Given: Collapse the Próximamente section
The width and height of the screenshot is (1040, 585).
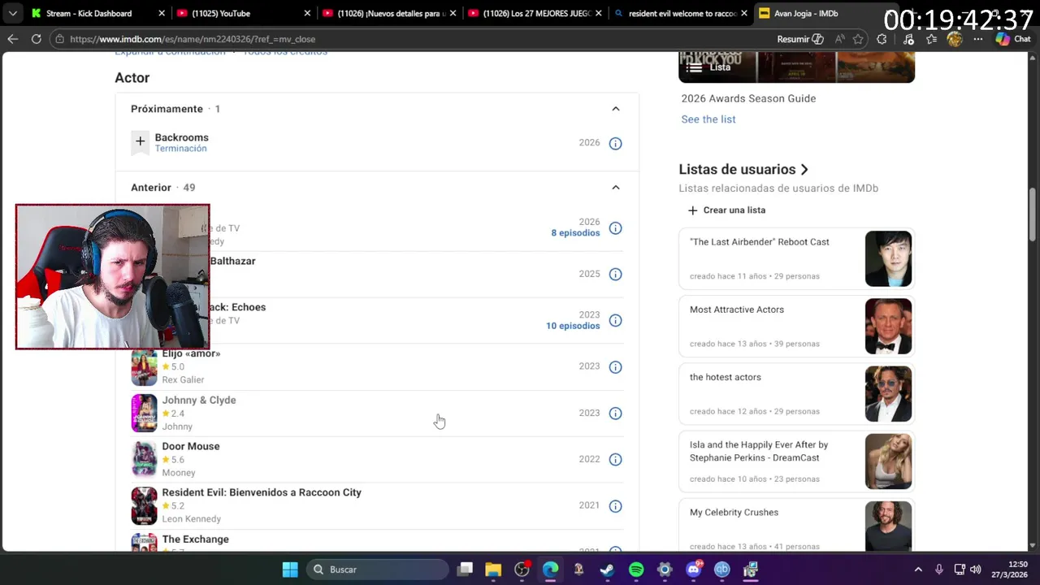Looking at the screenshot, I should (615, 109).
